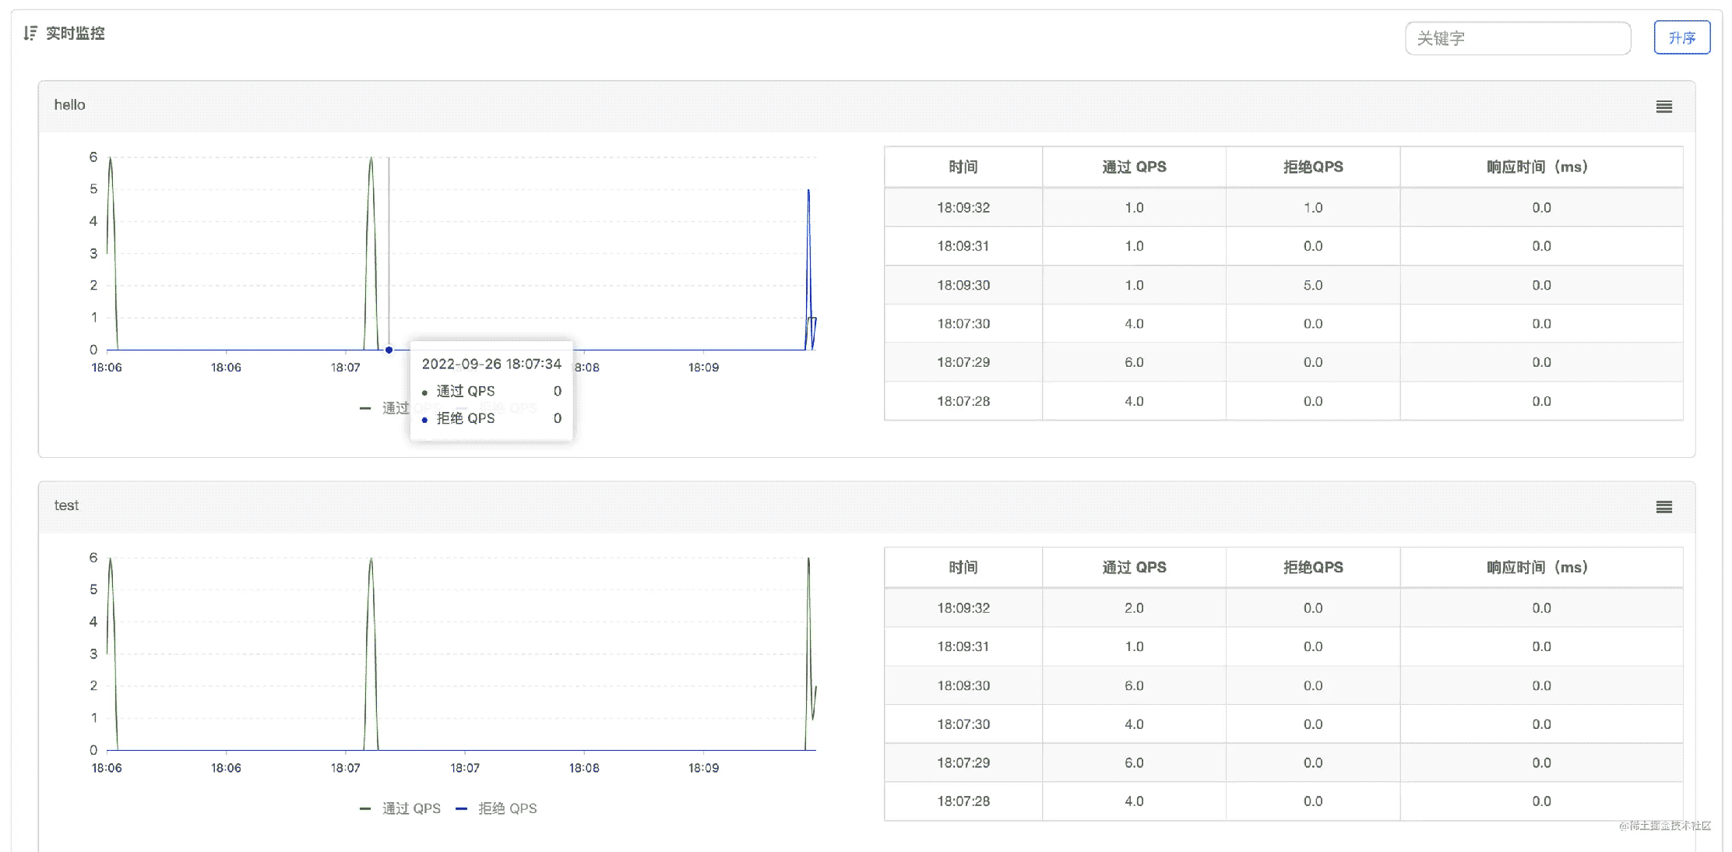Click the test panel title
Screen dimensions: 1732x852
click(x=66, y=505)
